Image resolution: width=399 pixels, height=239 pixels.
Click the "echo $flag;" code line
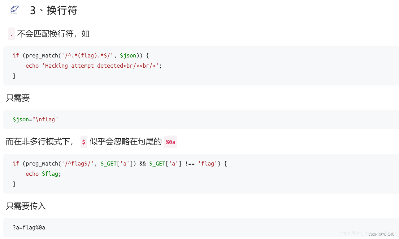coord(43,174)
